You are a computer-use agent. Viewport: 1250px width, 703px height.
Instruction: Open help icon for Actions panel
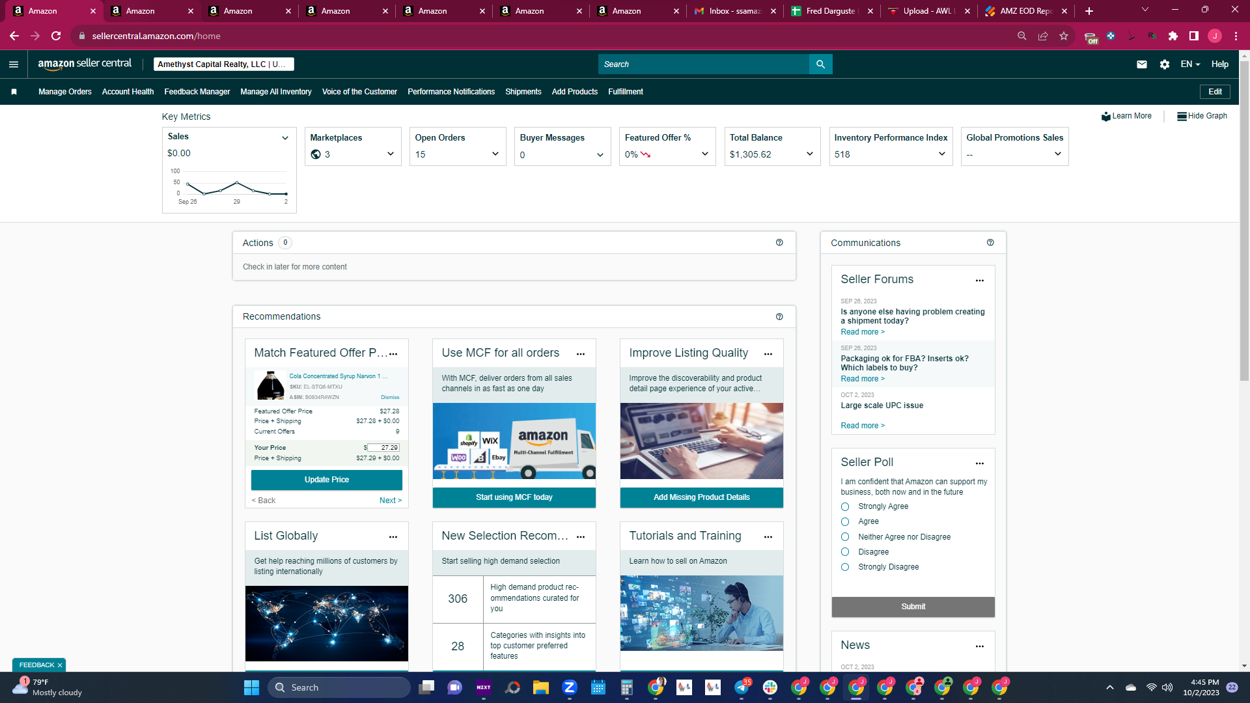tap(779, 242)
